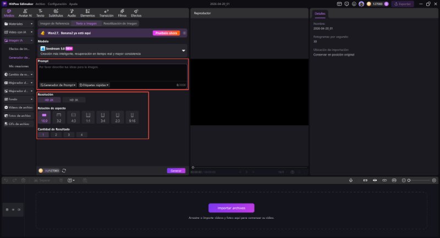The image size is (440, 238).
Task: Open the Medios tool tab
Action: pyautogui.click(x=9, y=13)
